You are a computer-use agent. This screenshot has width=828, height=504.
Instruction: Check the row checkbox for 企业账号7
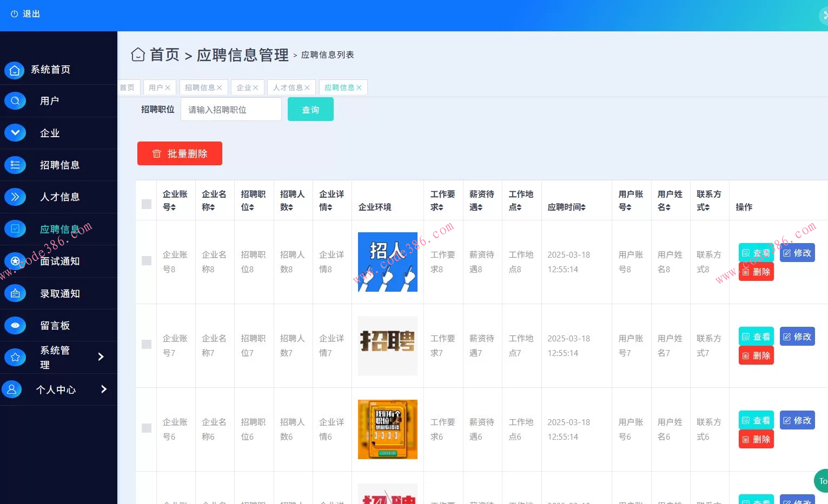click(146, 345)
